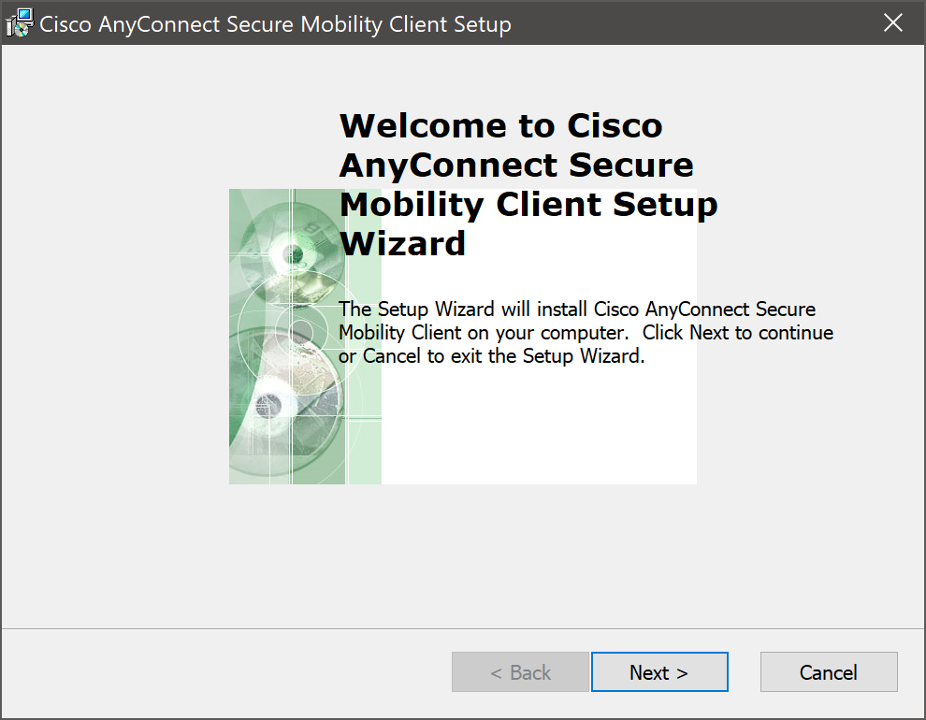
Task: Click the window title "Cisco AnyConnect Secure Mobility Client Setup"
Action: [x=275, y=24]
